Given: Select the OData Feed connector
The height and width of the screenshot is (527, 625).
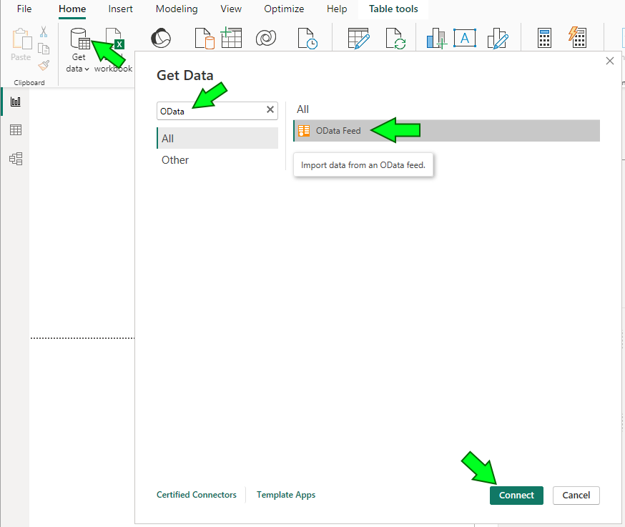Looking at the screenshot, I should tap(446, 130).
